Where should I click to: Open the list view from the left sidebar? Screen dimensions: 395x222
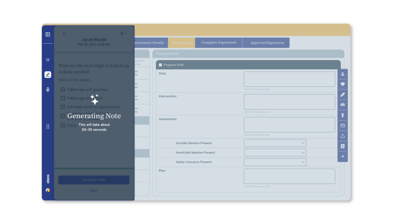[47, 60]
